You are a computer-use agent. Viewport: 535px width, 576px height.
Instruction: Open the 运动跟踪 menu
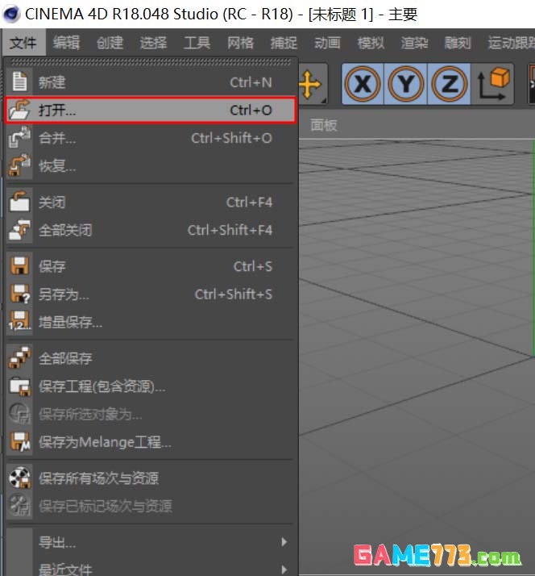[x=511, y=43]
